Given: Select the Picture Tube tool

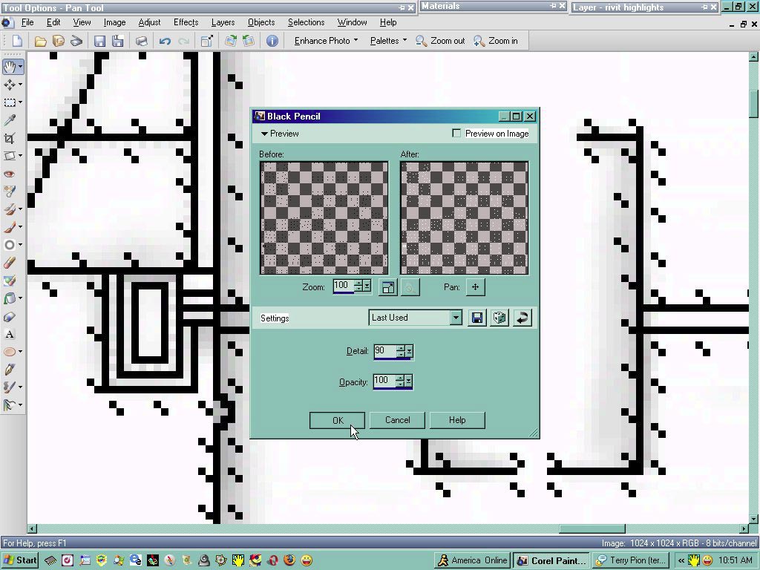Looking at the screenshot, I should 10,281.
